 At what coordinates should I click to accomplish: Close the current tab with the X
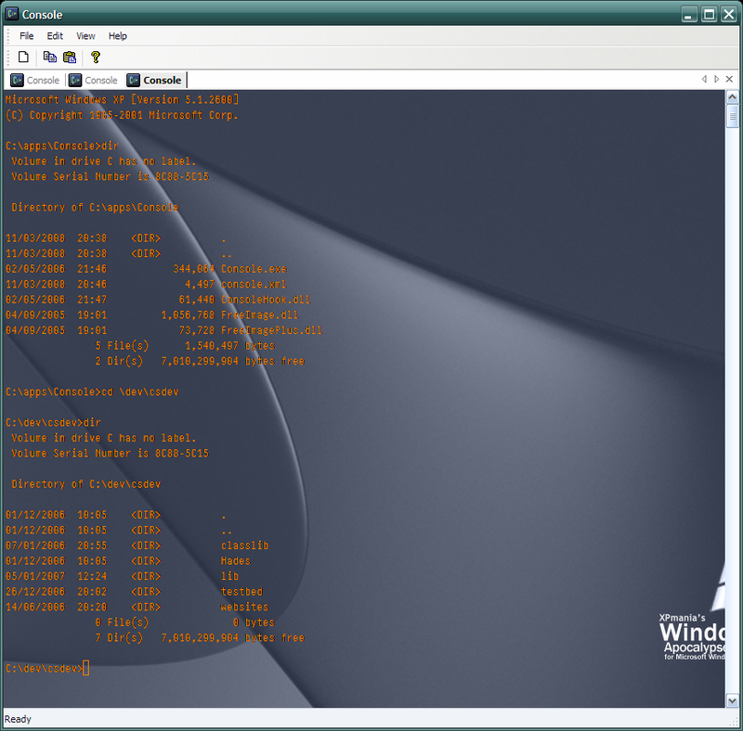tap(728, 80)
